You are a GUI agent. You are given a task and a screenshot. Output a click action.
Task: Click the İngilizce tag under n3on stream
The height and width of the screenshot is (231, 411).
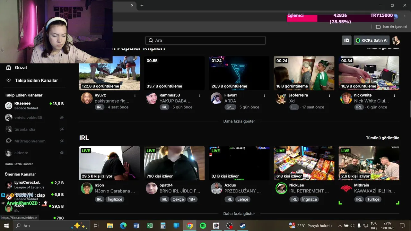[115, 199]
